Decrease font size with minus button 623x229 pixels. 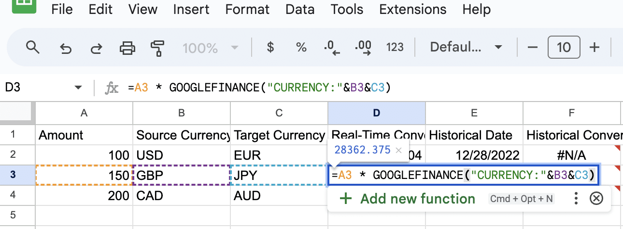[533, 47]
